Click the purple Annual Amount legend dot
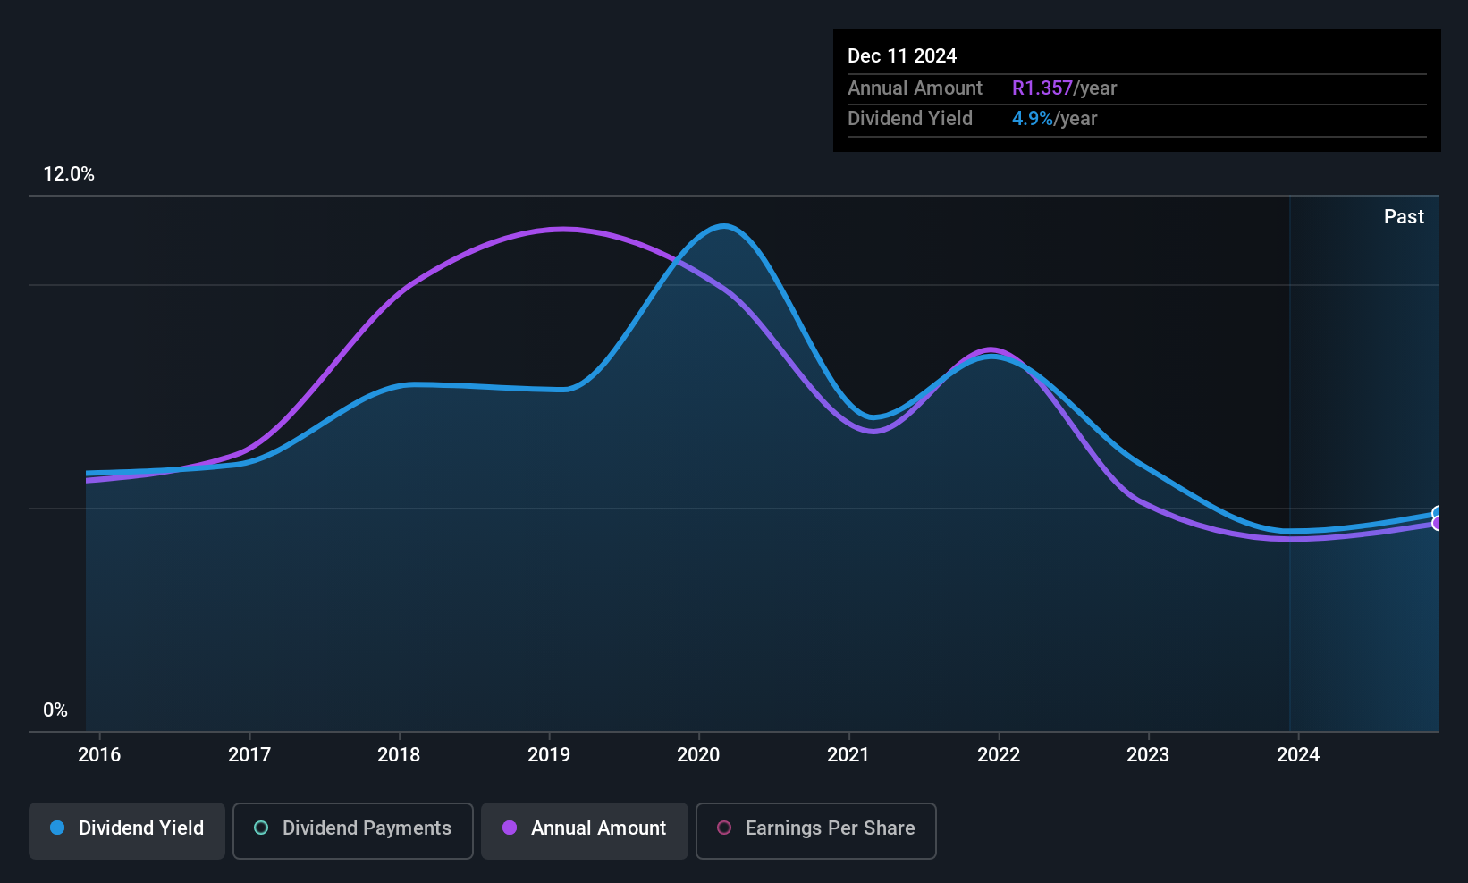The height and width of the screenshot is (883, 1468). (x=510, y=828)
